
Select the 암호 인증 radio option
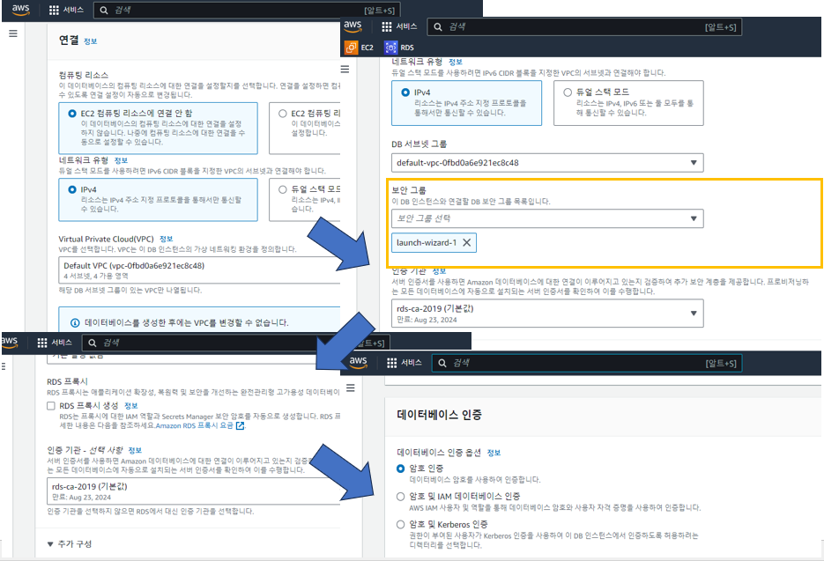400,469
